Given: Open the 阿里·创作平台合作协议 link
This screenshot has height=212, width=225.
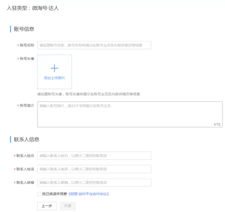Looking at the screenshot, I should pos(88,194).
